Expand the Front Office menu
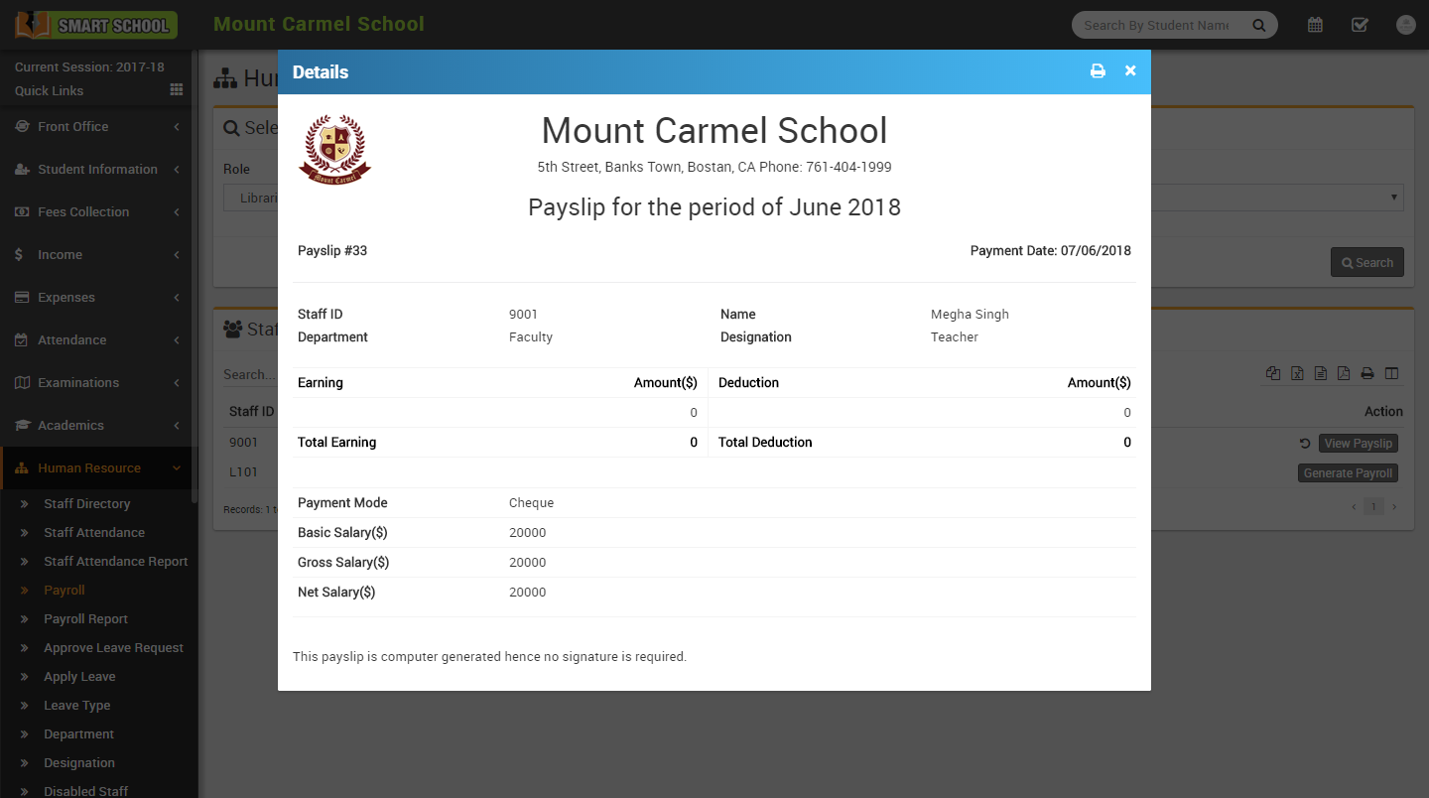 [x=97, y=127]
